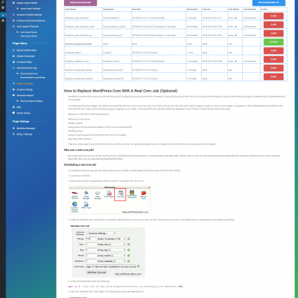Click the Bitly icon in sidebar

14,107
